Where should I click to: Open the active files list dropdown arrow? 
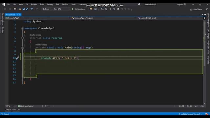(x=202, y=14)
